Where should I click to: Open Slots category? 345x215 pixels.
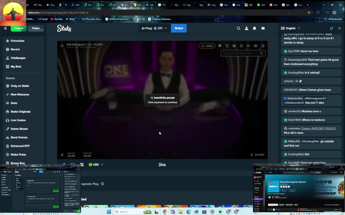coord(23,103)
